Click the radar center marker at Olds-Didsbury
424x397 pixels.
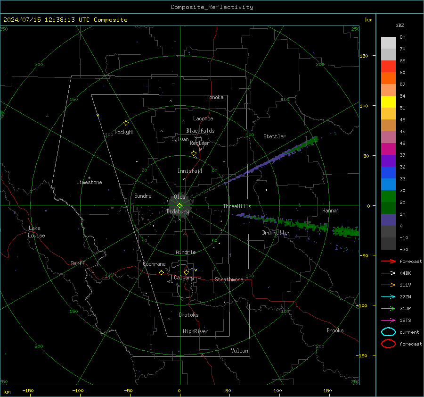[x=179, y=206]
